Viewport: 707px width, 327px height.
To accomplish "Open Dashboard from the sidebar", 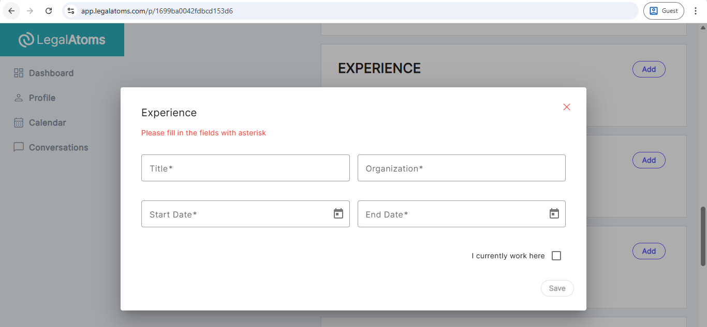I will pyautogui.click(x=44, y=73).
